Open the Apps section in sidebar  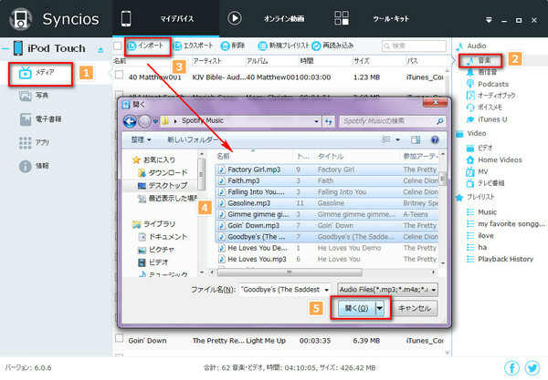[x=35, y=142]
